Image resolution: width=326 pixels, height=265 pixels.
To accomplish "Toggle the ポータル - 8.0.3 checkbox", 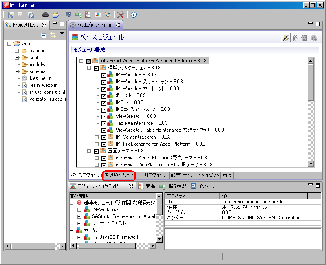I will coord(104,96).
